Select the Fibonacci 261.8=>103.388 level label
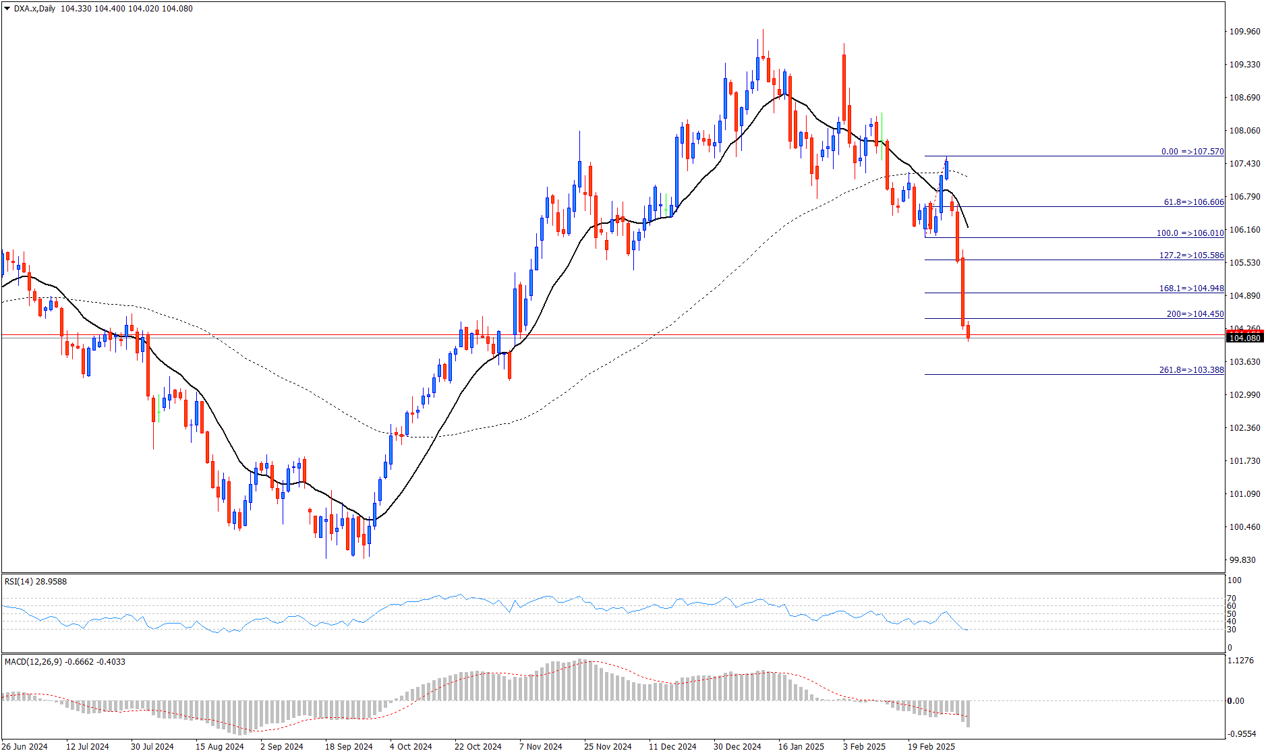1268x755 pixels. [1191, 370]
